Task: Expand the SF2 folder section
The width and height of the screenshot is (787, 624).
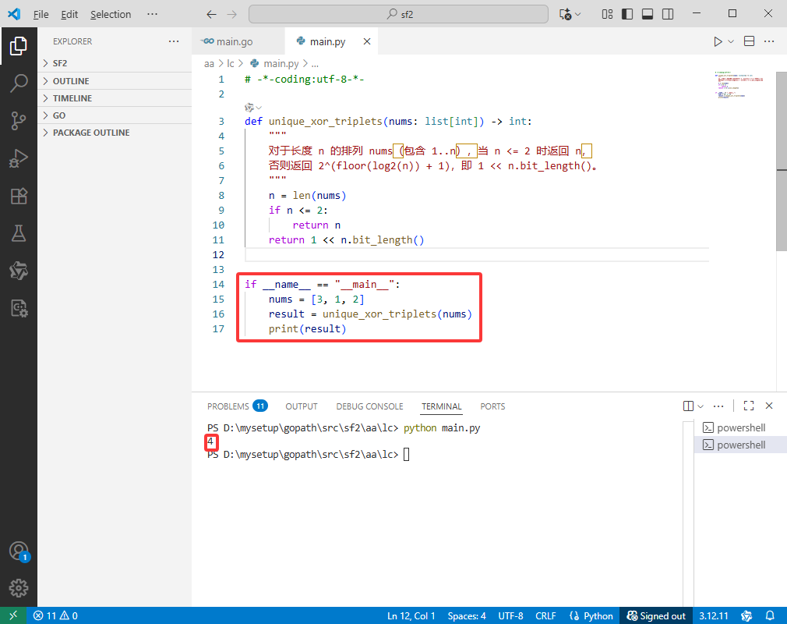Action: pos(115,63)
